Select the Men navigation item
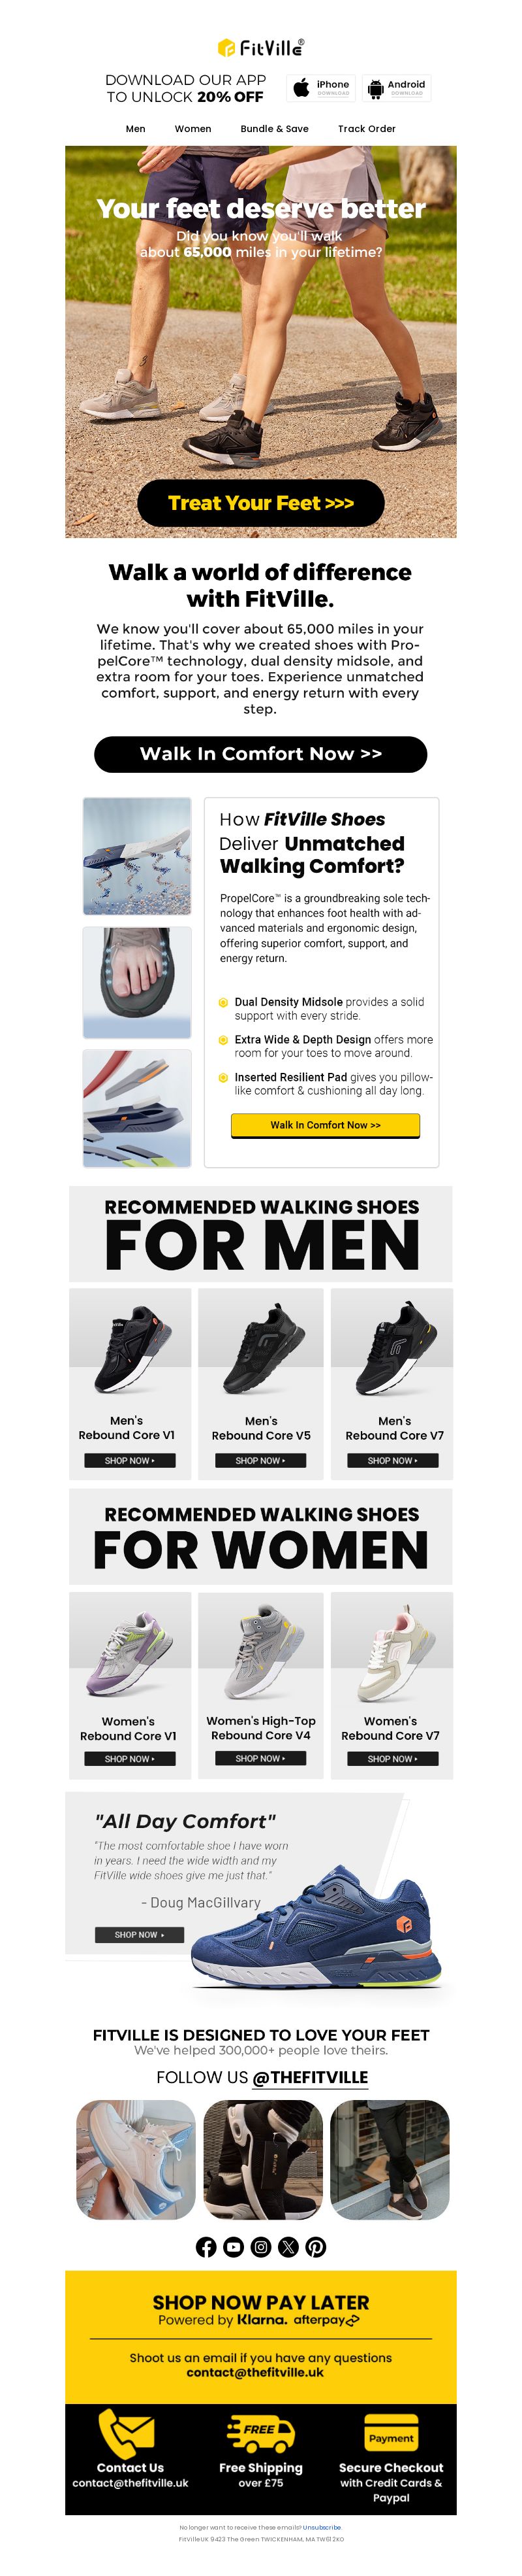This screenshot has height=2576, width=522. pos(136,128)
